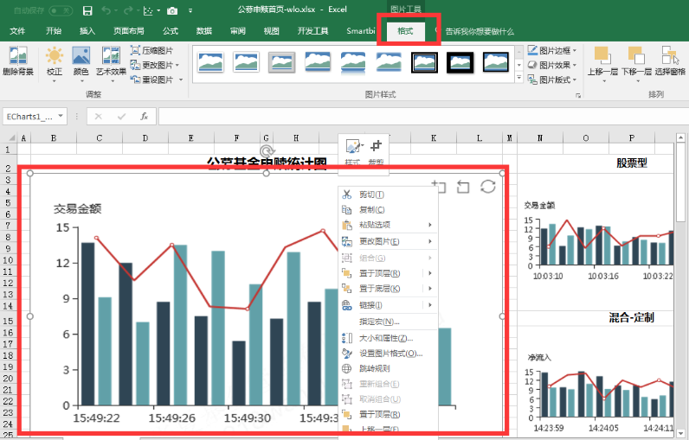Click the rotation handle above the selected chart
Image resolution: width=689 pixels, height=440 pixels.
coord(267,151)
